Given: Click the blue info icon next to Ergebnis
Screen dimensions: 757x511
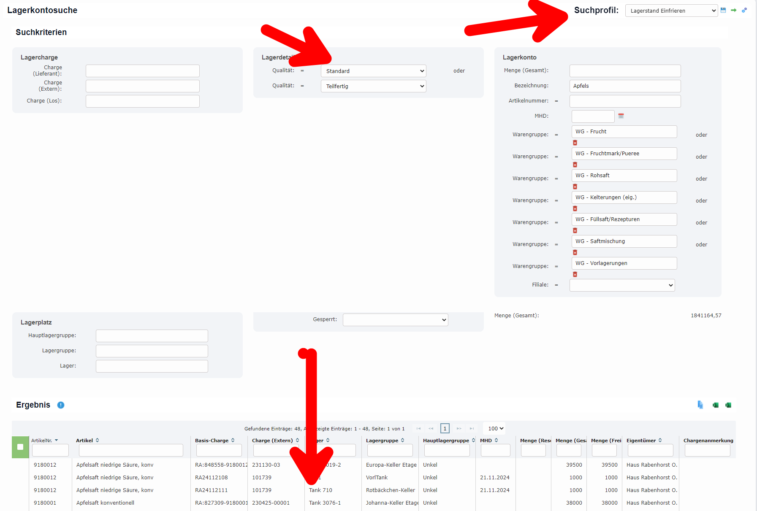Looking at the screenshot, I should 61,405.
